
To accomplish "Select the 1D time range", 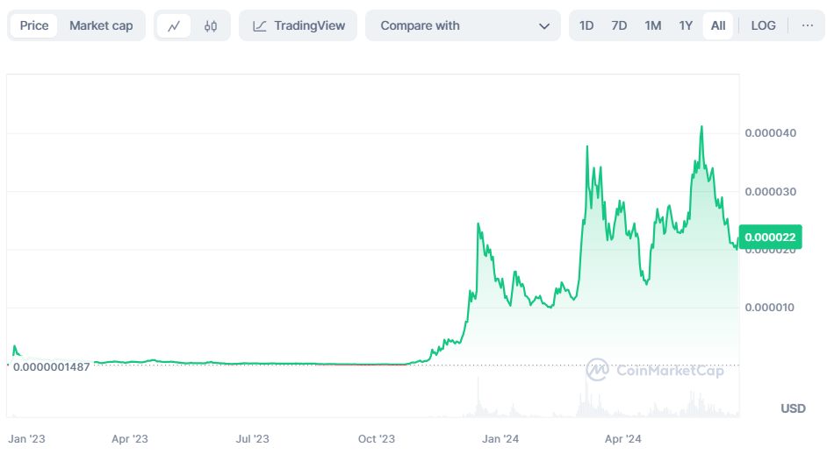I will pos(586,25).
